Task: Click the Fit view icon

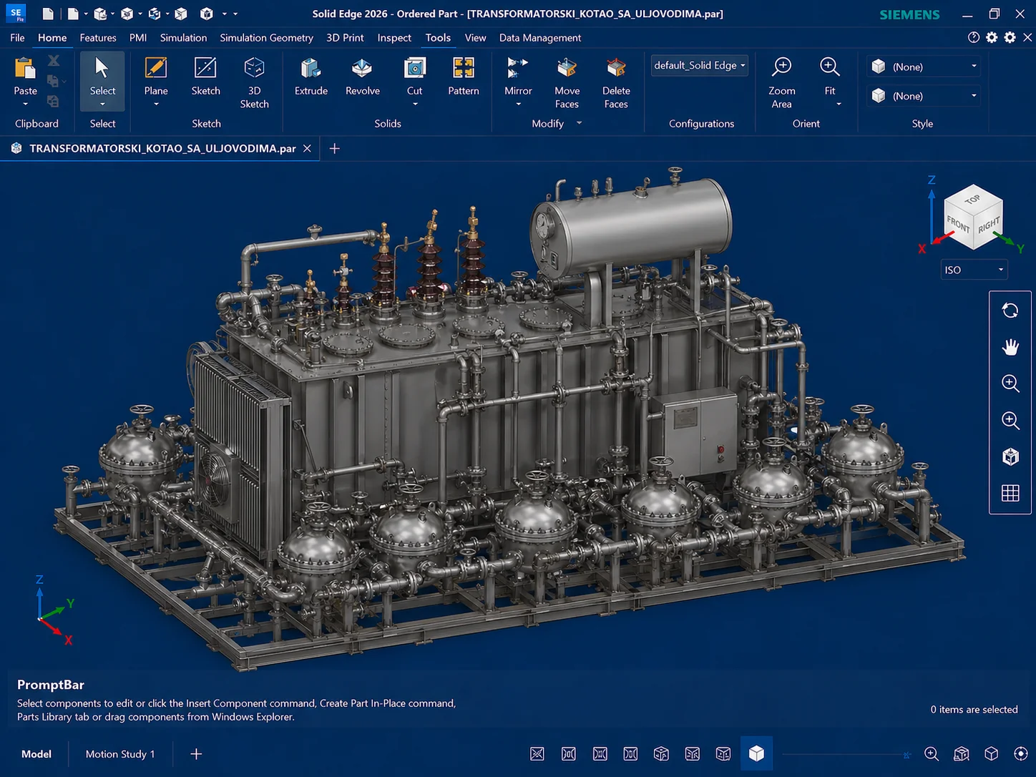Action: click(x=830, y=67)
